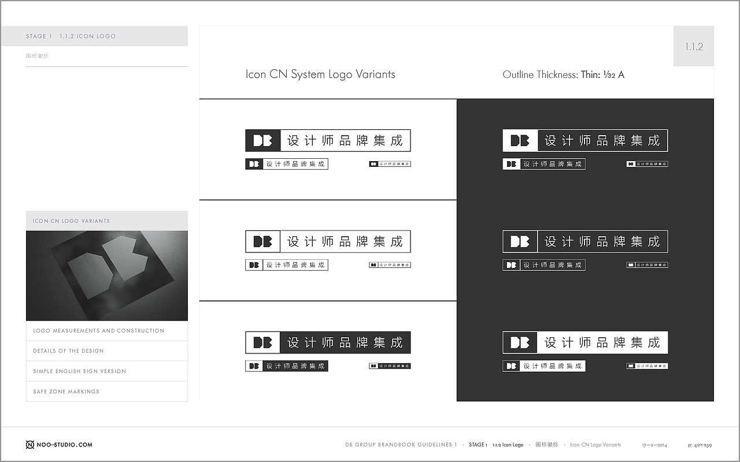Click the date 17—2—2014 in footer
Screen dimensions: 740x462
point(654,445)
